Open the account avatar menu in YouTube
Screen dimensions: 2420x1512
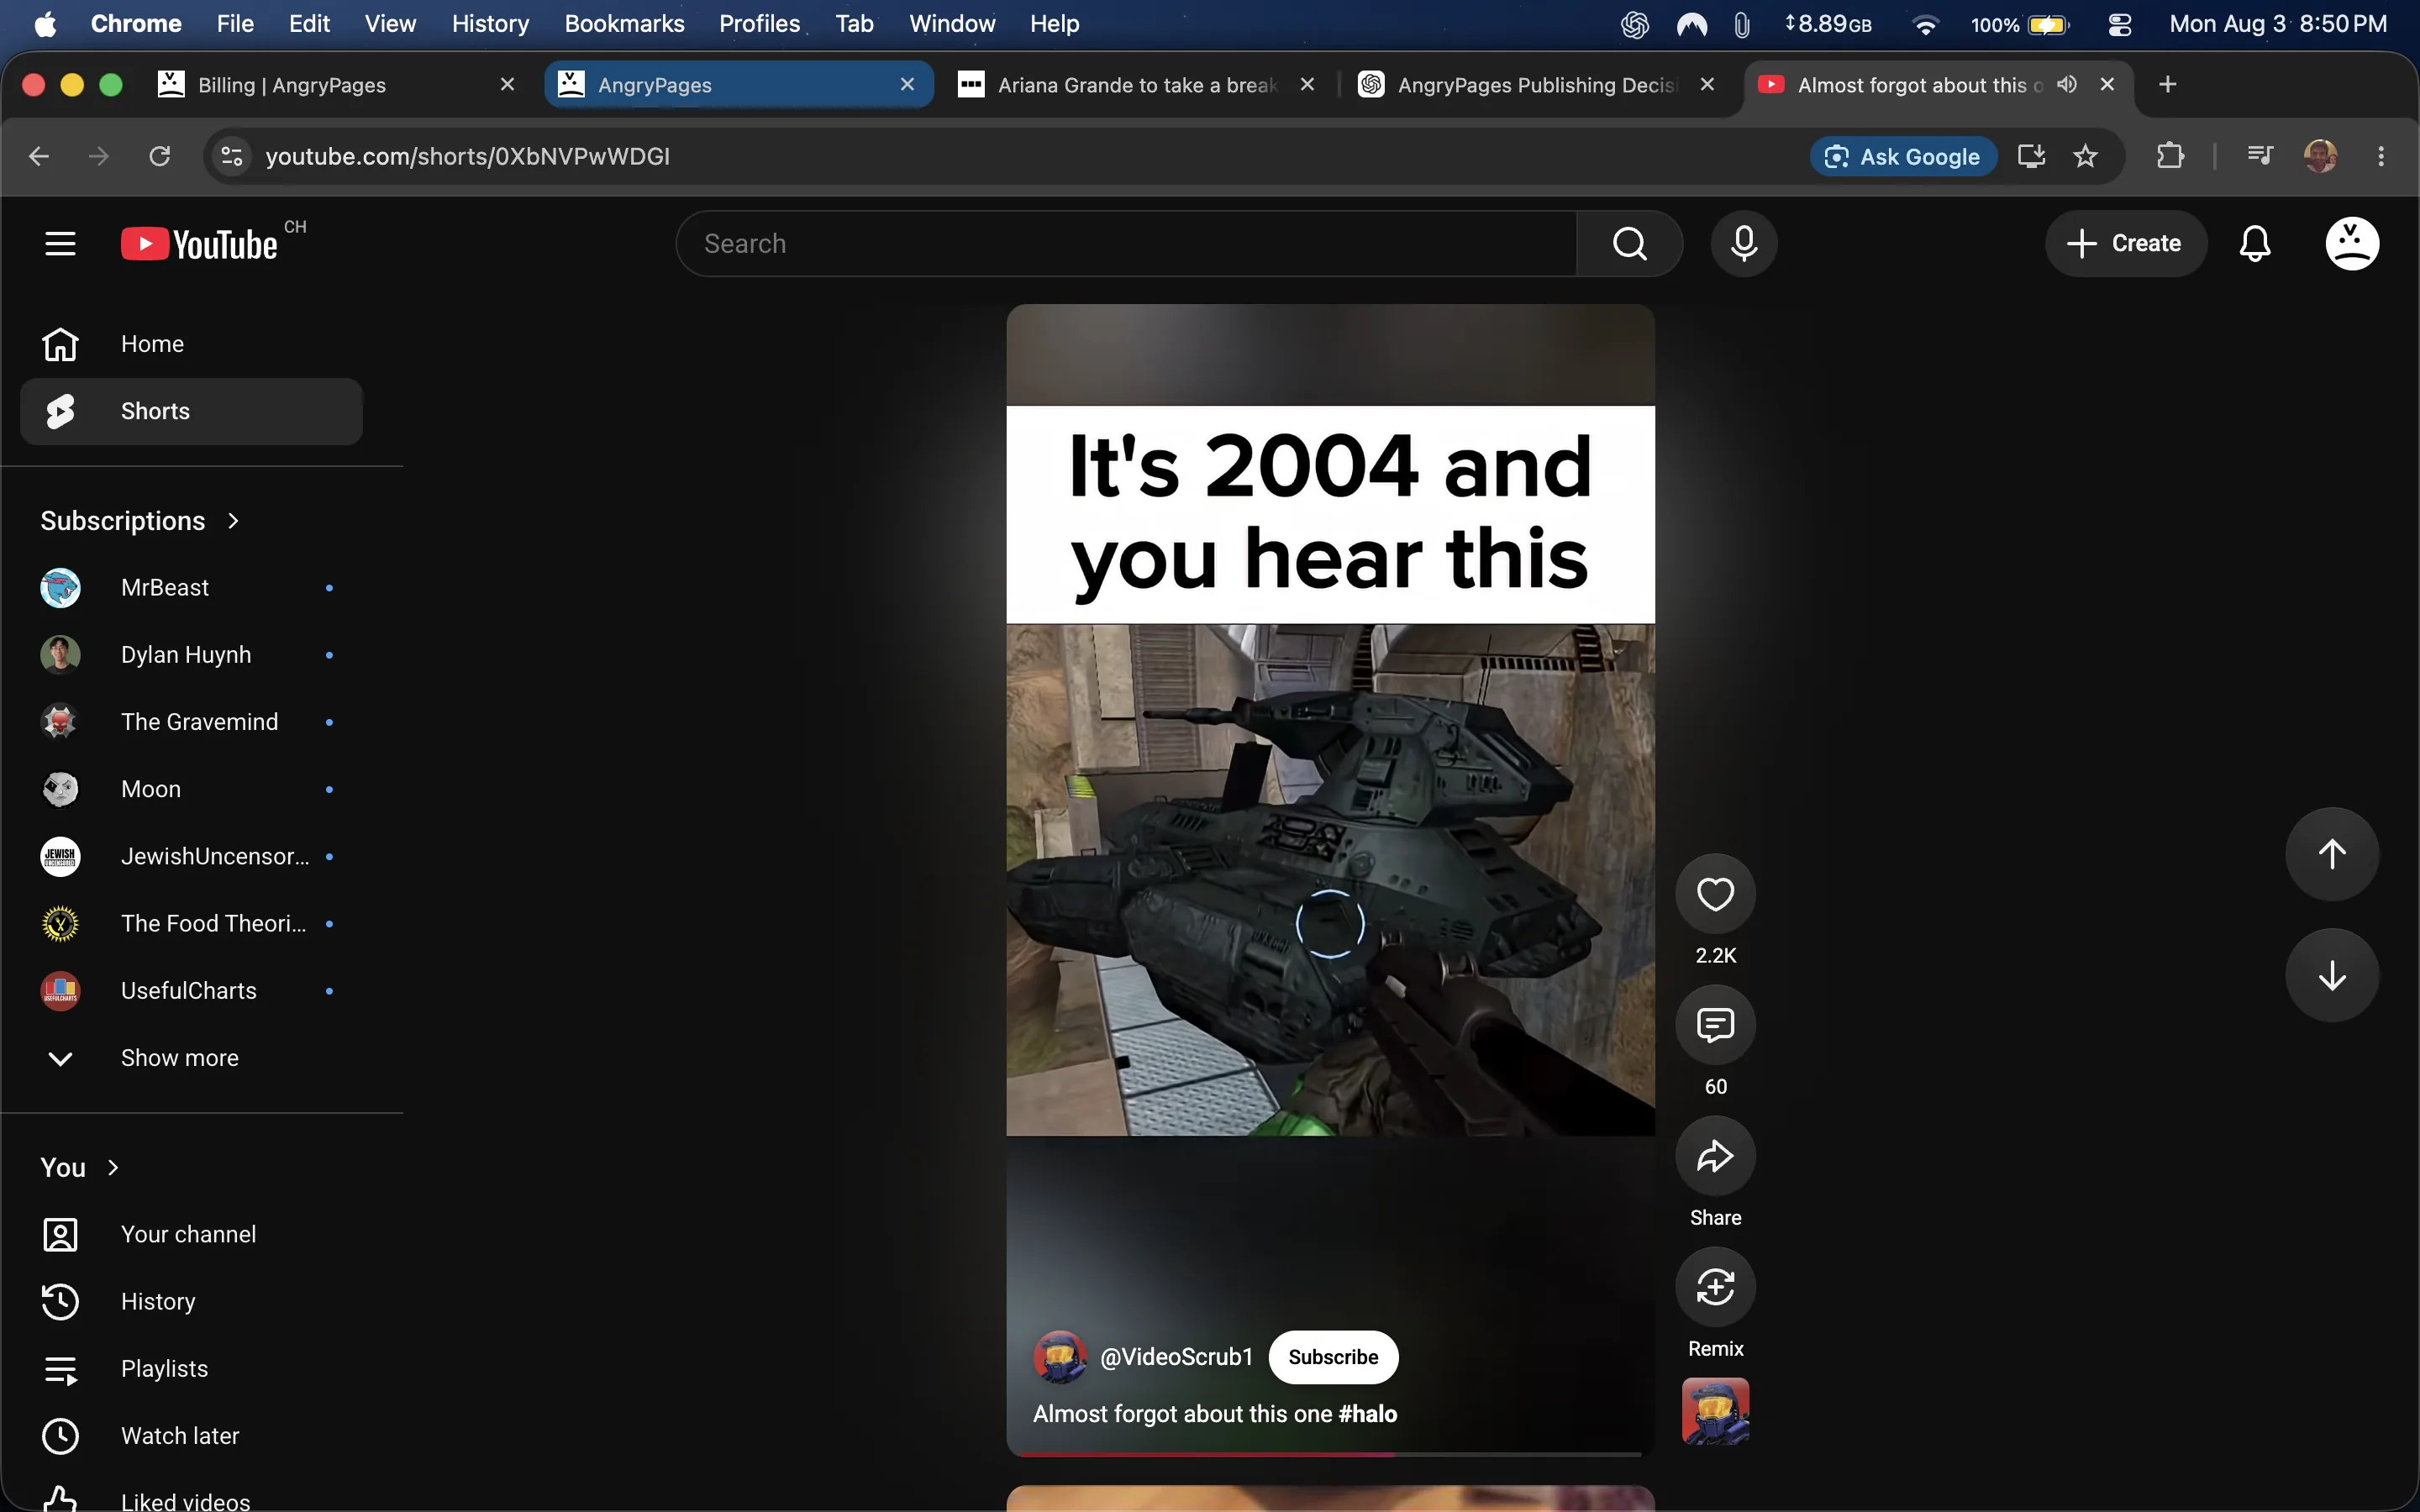(x=2352, y=243)
